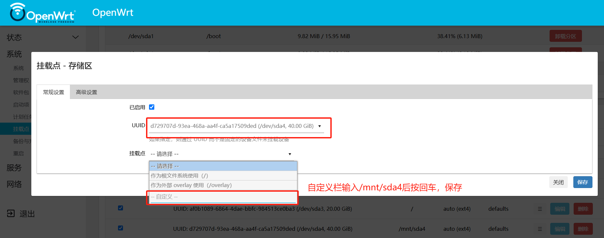Viewport: 604px width, 238px height.
Task: Click the 38.41% (6.13 MiB) value
Action: click(x=460, y=36)
